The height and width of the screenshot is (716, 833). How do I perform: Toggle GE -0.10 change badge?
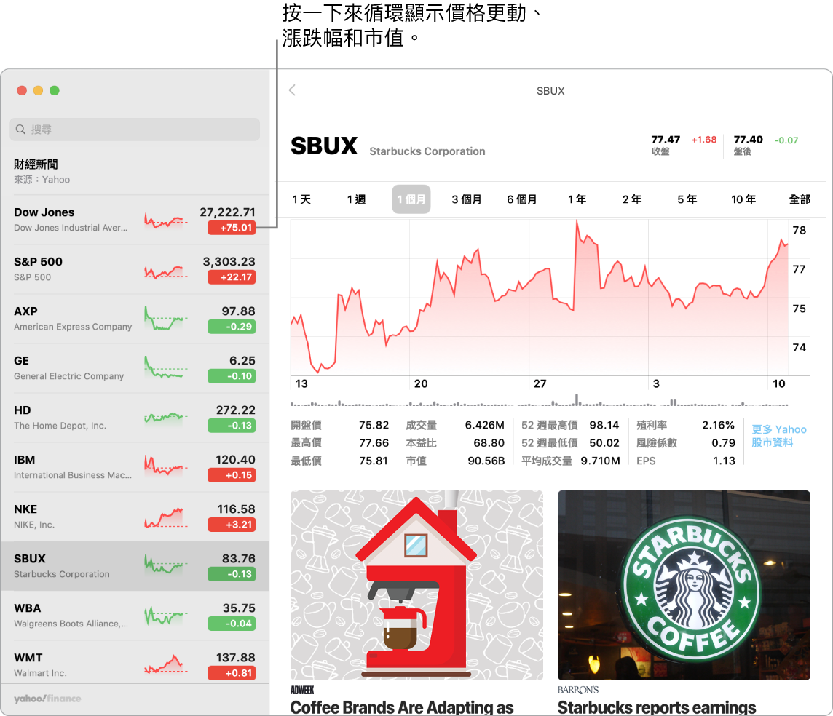[232, 375]
